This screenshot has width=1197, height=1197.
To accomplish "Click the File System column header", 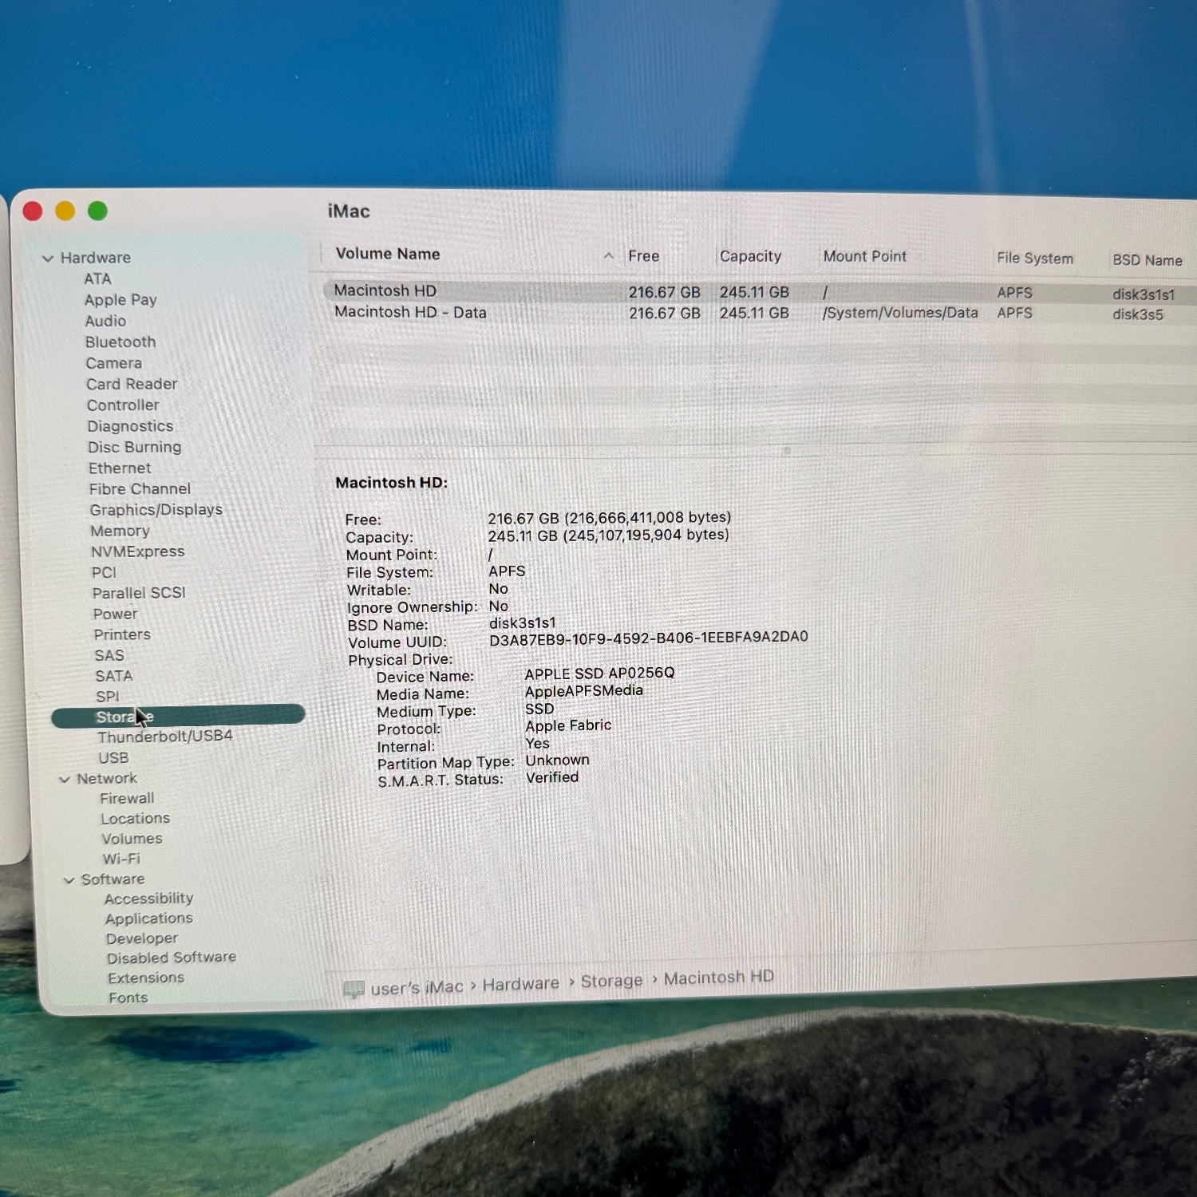I will click(x=1034, y=258).
